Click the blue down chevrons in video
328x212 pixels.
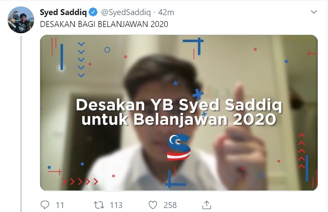81,60
